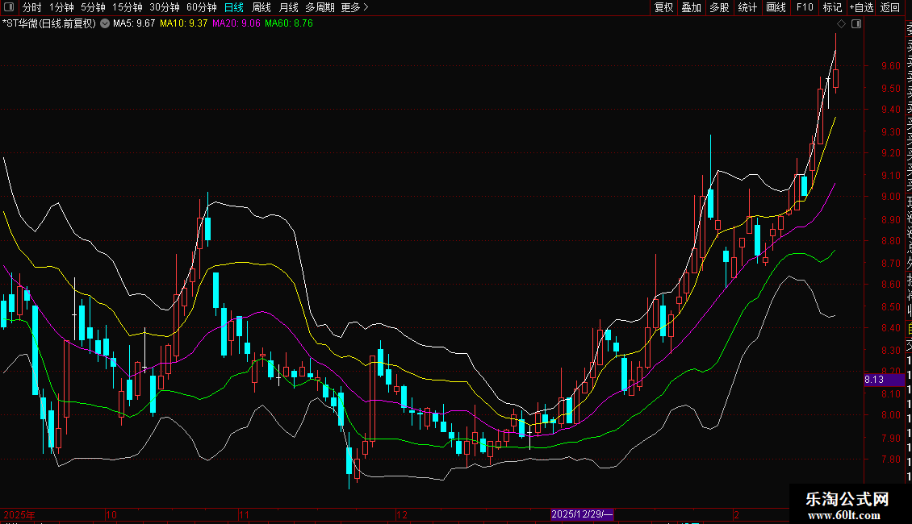Screen dimensions: 912x524
Task: Click the month 12 label on time axis
Action: tap(402, 514)
